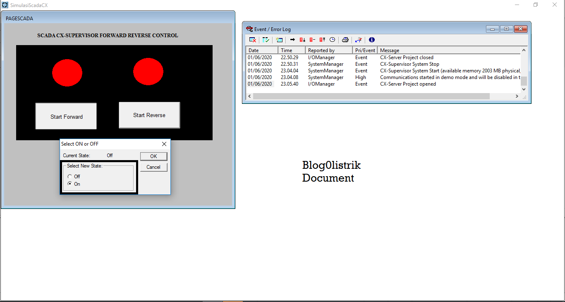Select the 'CX-Supervisor System Stop' log row
Screen dimensions: 565x302
pos(383,64)
